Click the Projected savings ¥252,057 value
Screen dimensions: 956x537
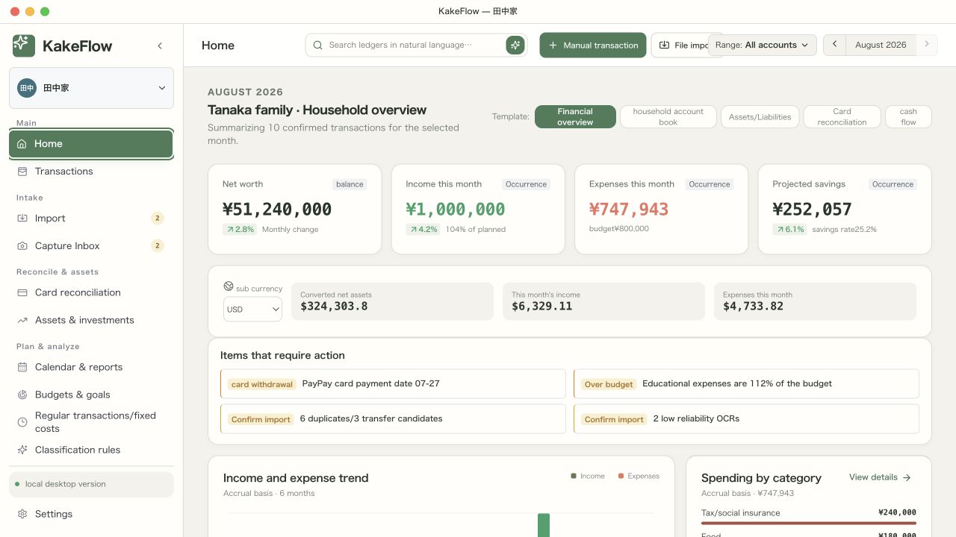[x=812, y=210]
